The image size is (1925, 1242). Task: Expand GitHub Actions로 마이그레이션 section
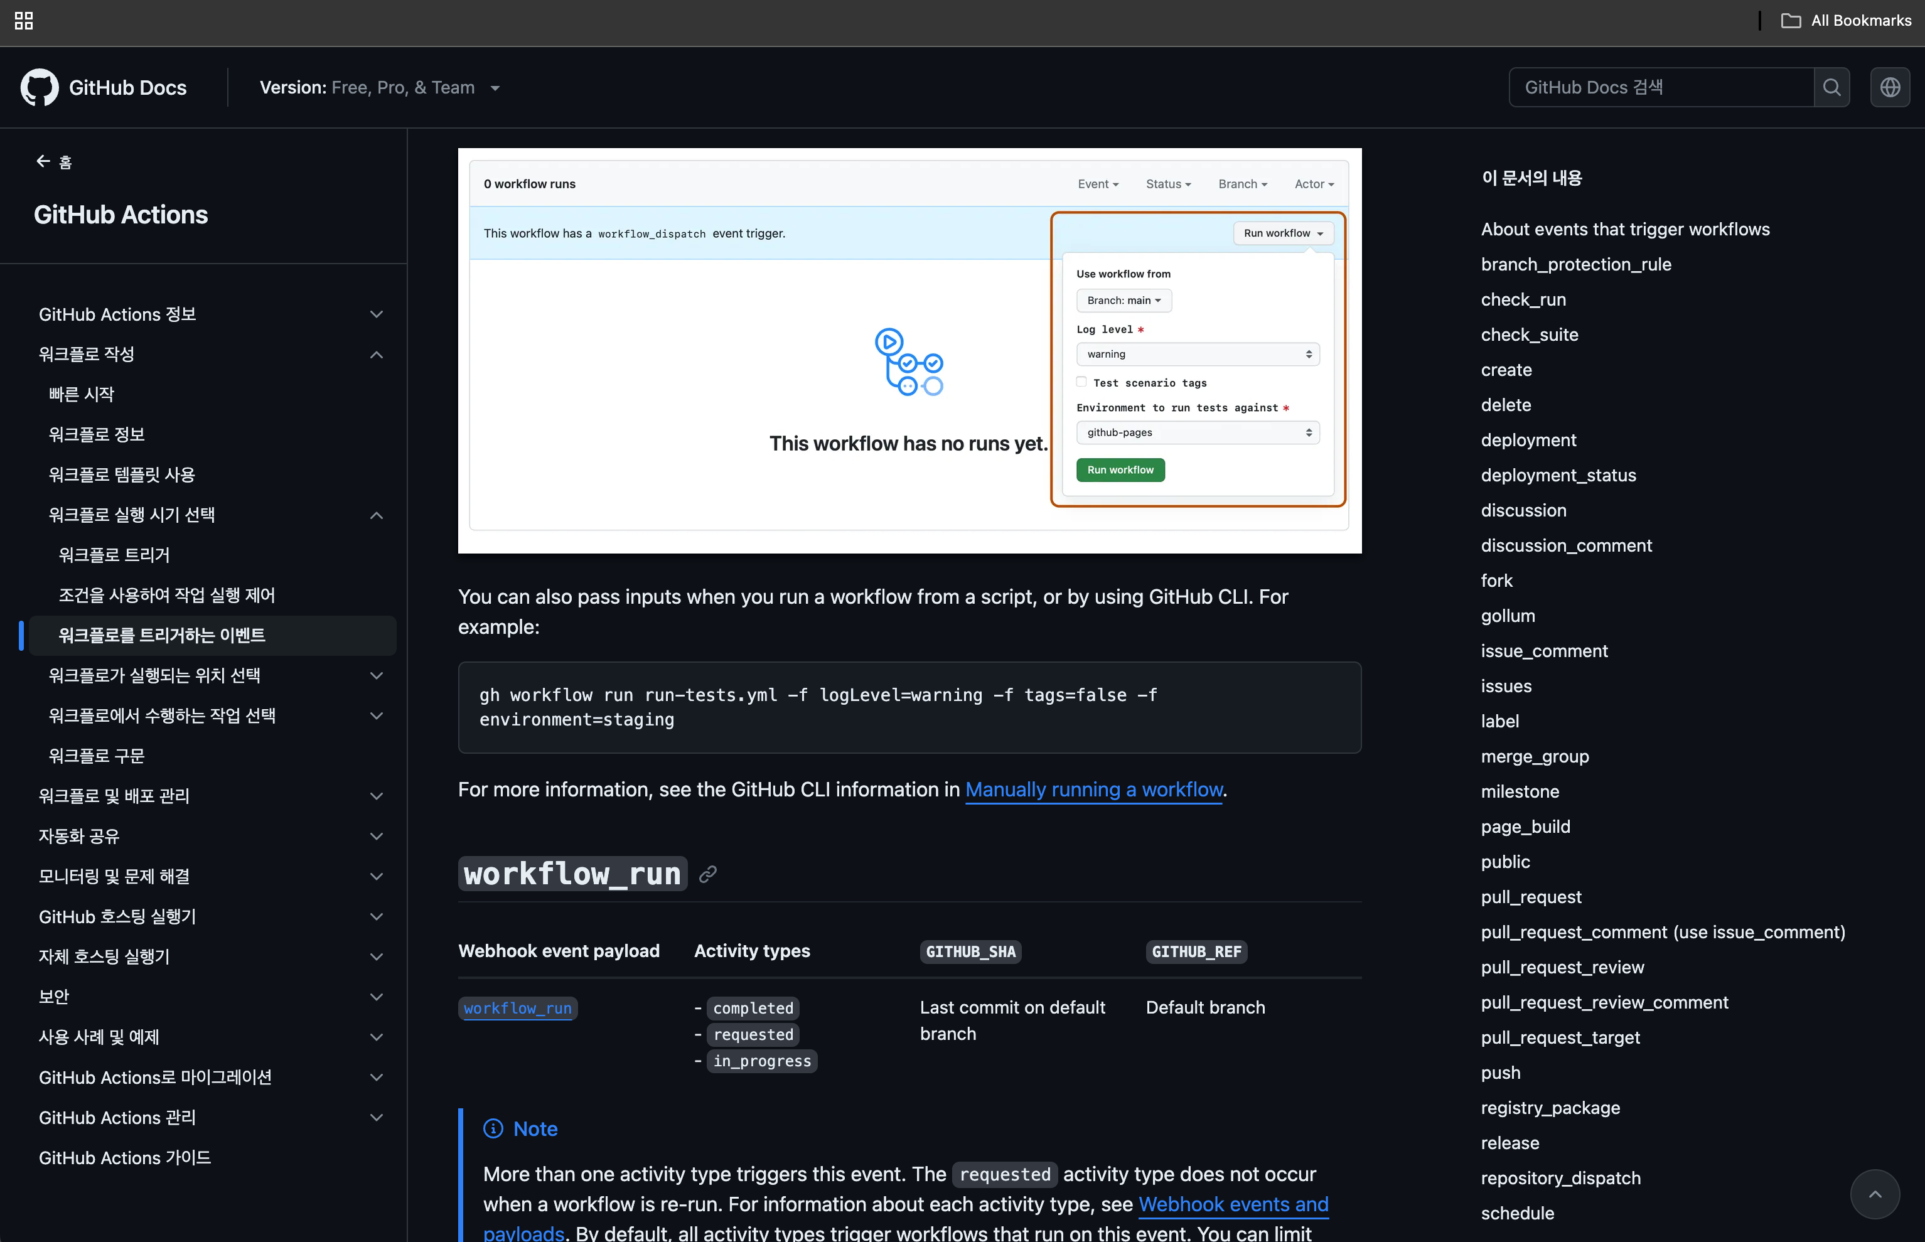[376, 1078]
